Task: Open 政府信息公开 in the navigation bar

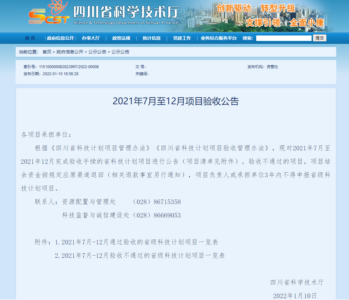Action: 60,38
